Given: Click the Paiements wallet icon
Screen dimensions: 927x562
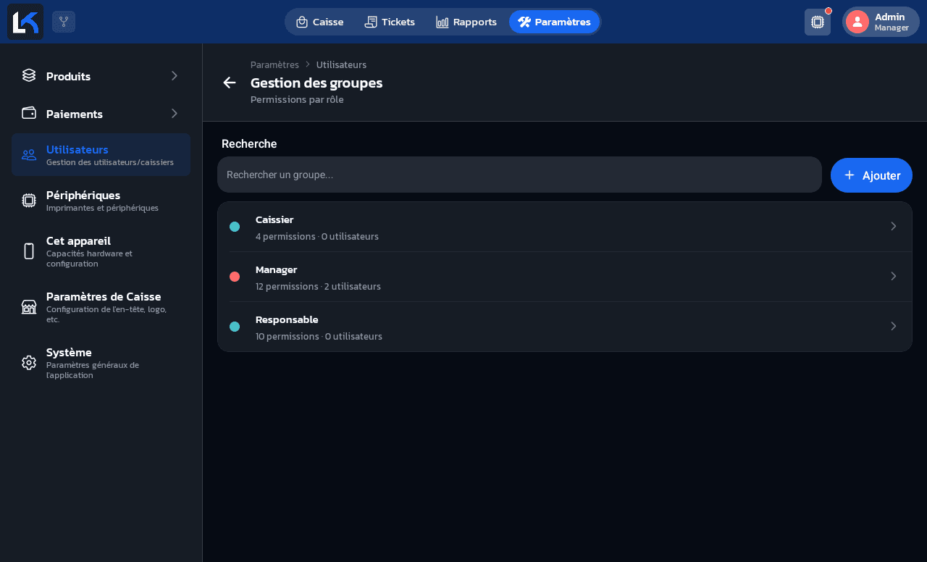Looking at the screenshot, I should pyautogui.click(x=29, y=113).
